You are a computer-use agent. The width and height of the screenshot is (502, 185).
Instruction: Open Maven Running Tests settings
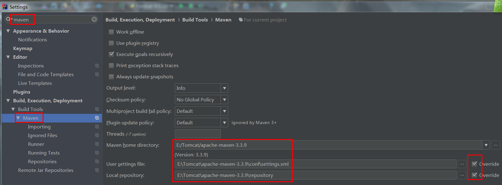44,153
